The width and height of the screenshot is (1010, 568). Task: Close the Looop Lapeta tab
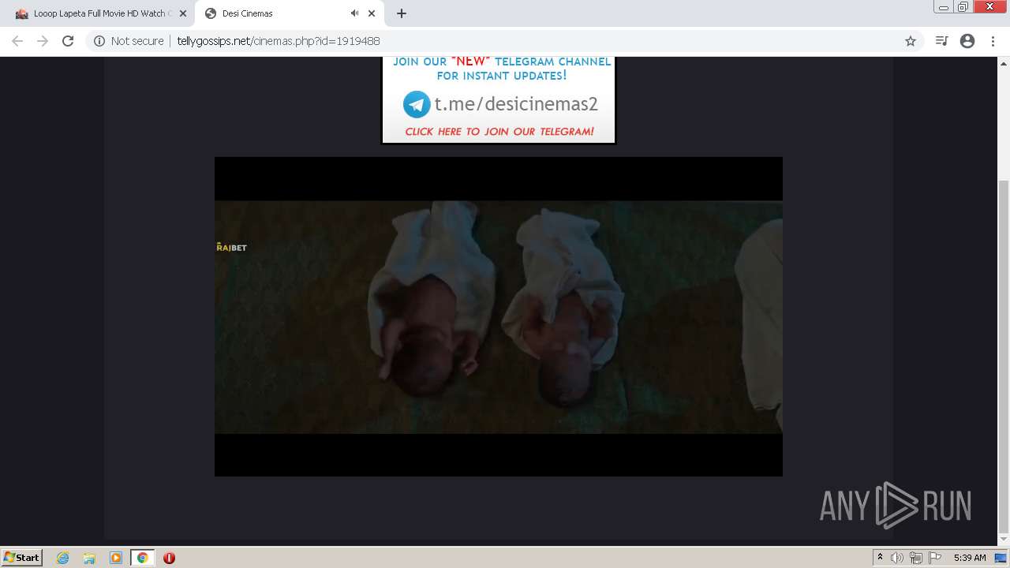point(182,13)
